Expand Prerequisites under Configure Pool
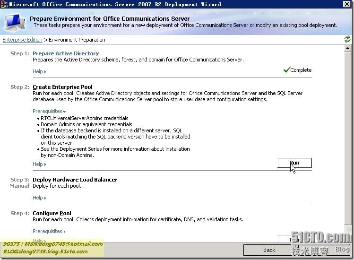Image resolution: width=354 pixels, height=260 pixels. click(x=49, y=231)
